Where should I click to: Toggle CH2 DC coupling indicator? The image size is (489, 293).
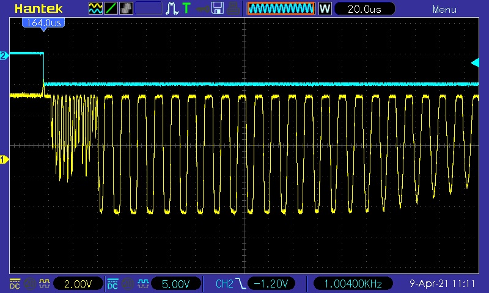pyautogui.click(x=112, y=284)
